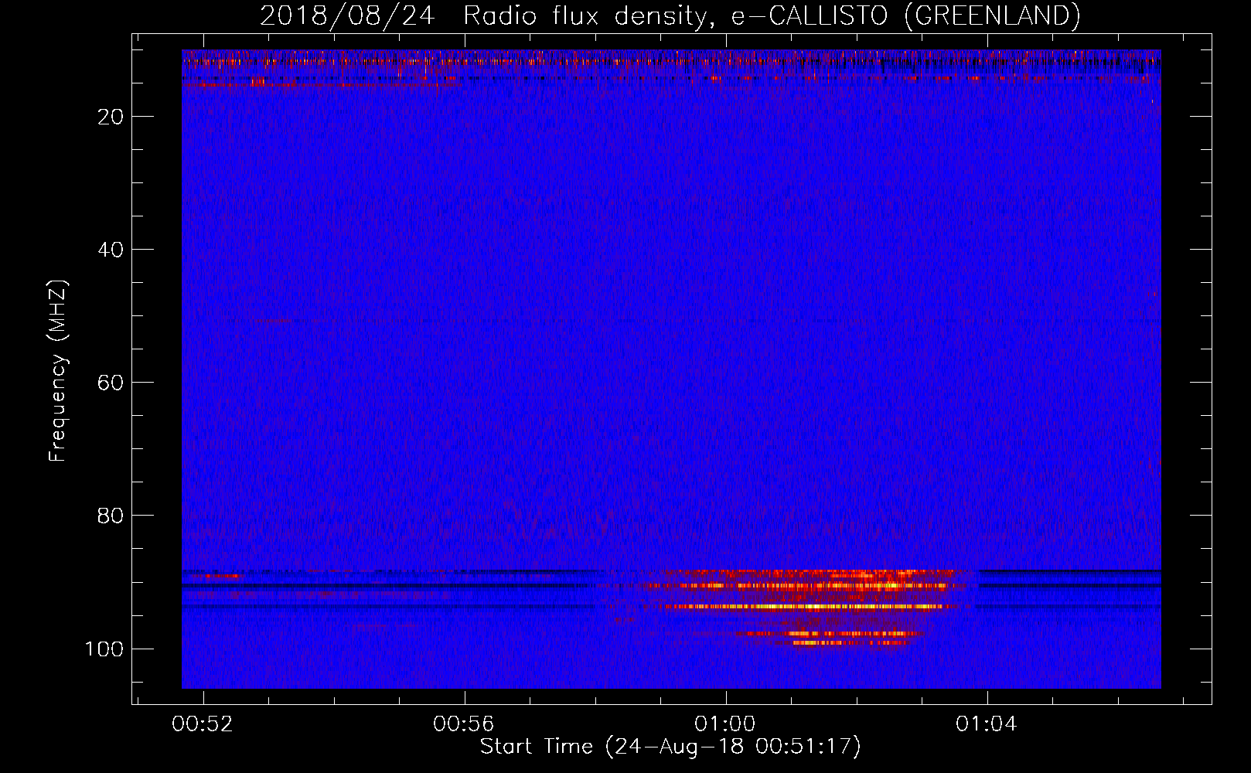Click the 00:56 time tick label

coord(464,724)
